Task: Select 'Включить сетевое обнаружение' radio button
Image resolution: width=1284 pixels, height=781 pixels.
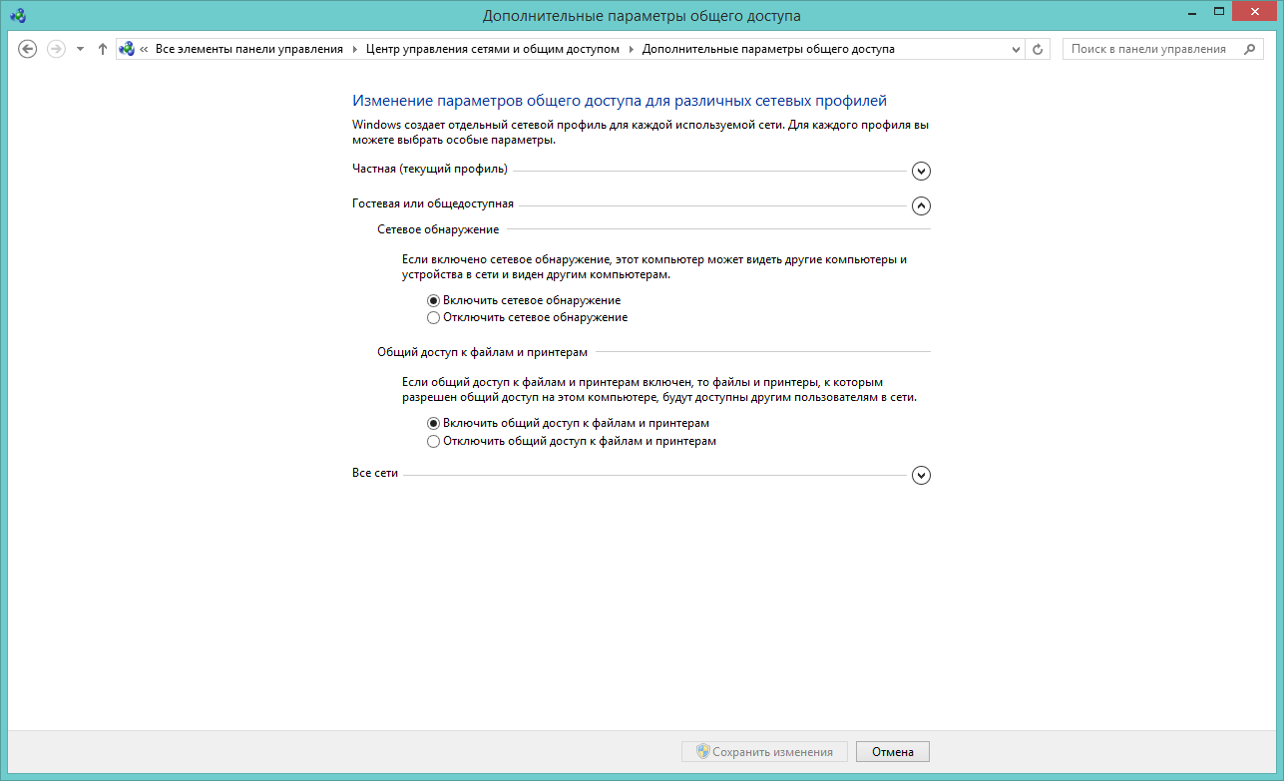Action: coord(433,300)
